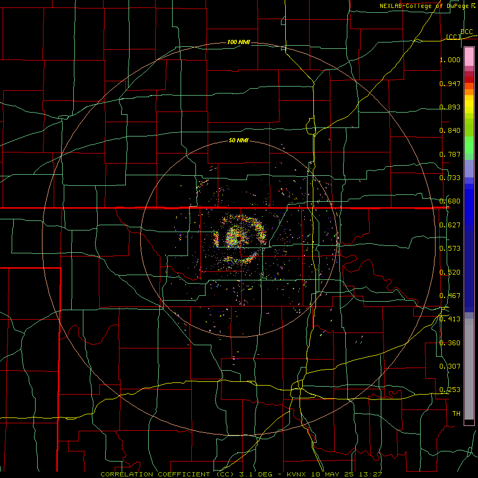Image resolution: width=478 pixels, height=478 pixels.
Task: Pick the bright green color bar segment
Action: [x=469, y=145]
